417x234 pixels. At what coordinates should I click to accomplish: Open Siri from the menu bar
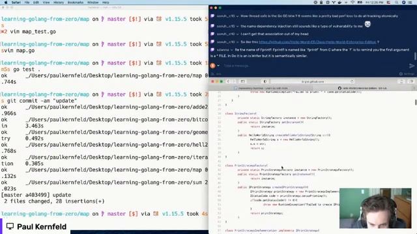403,3
